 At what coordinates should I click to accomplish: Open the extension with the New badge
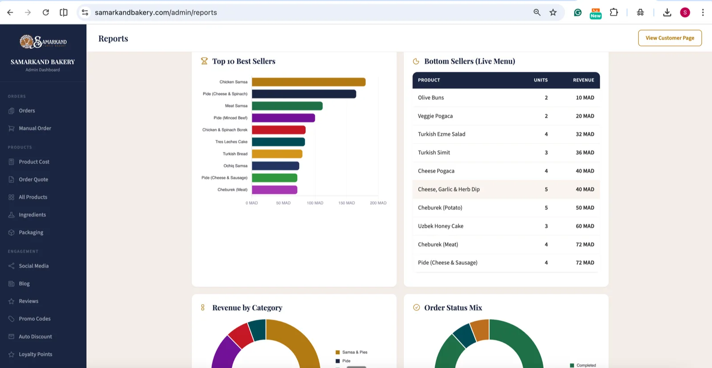click(595, 13)
